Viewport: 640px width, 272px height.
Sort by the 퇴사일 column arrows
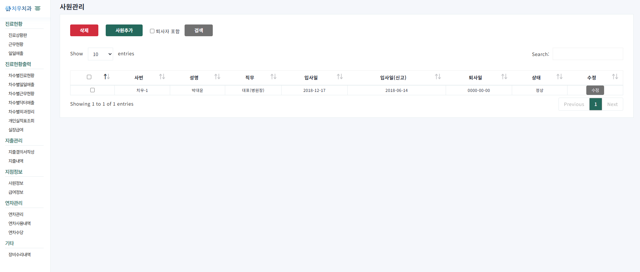pyautogui.click(x=504, y=77)
